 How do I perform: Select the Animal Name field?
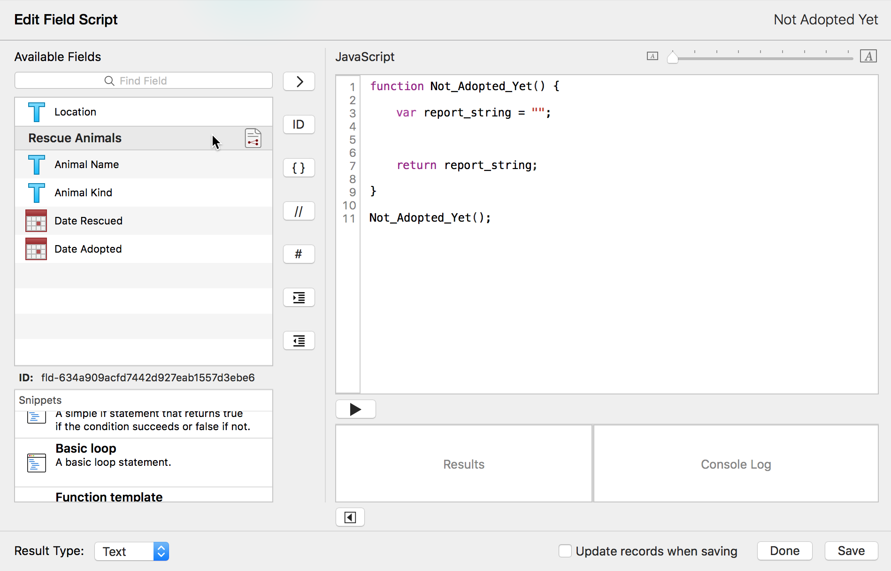(144, 164)
